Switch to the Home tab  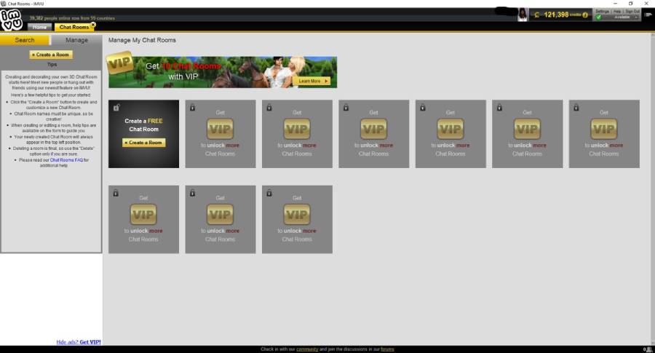(x=40, y=27)
